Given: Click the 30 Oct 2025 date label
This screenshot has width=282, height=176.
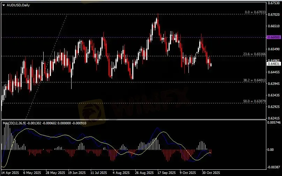Looking at the screenshot, I should tap(211, 173).
